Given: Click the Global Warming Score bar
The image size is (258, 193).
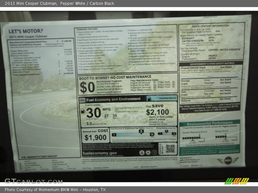Looking at the screenshot, I should coord(191,138).
